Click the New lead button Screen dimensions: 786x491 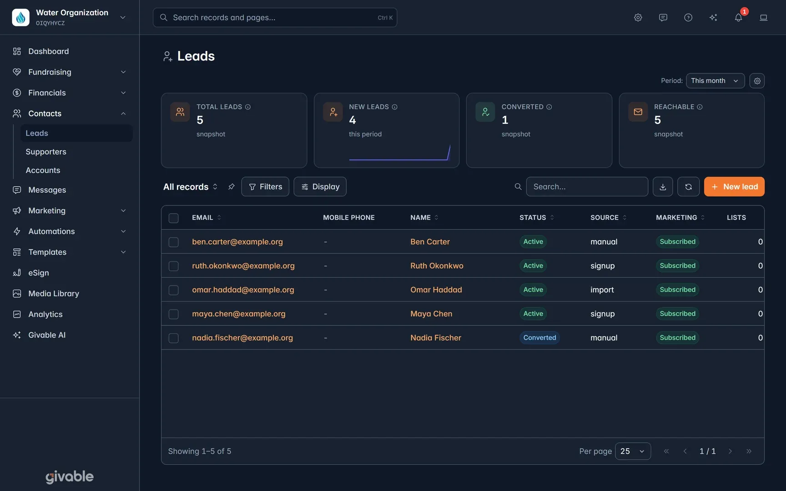[734, 186]
